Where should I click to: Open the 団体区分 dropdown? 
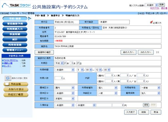[64, 93]
